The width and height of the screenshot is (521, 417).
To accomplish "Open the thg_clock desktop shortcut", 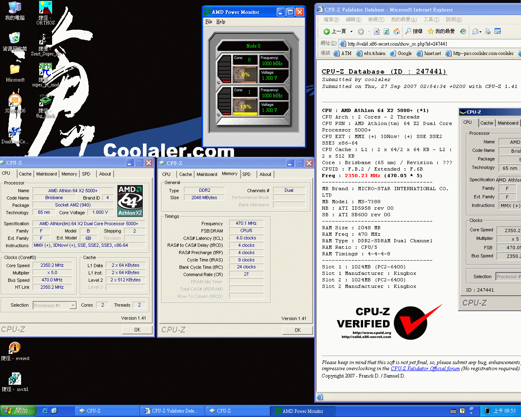I will (46, 106).
